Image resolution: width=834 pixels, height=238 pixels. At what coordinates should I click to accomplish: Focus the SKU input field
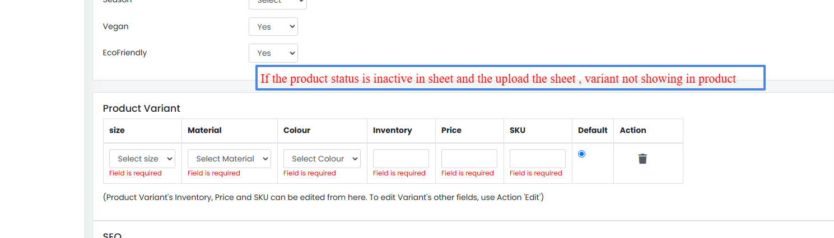click(538, 159)
